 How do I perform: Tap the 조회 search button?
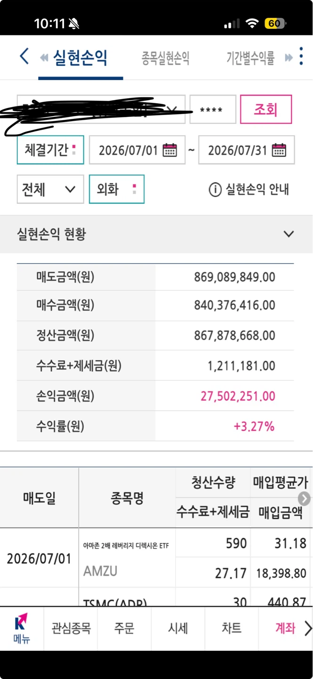pos(266,109)
